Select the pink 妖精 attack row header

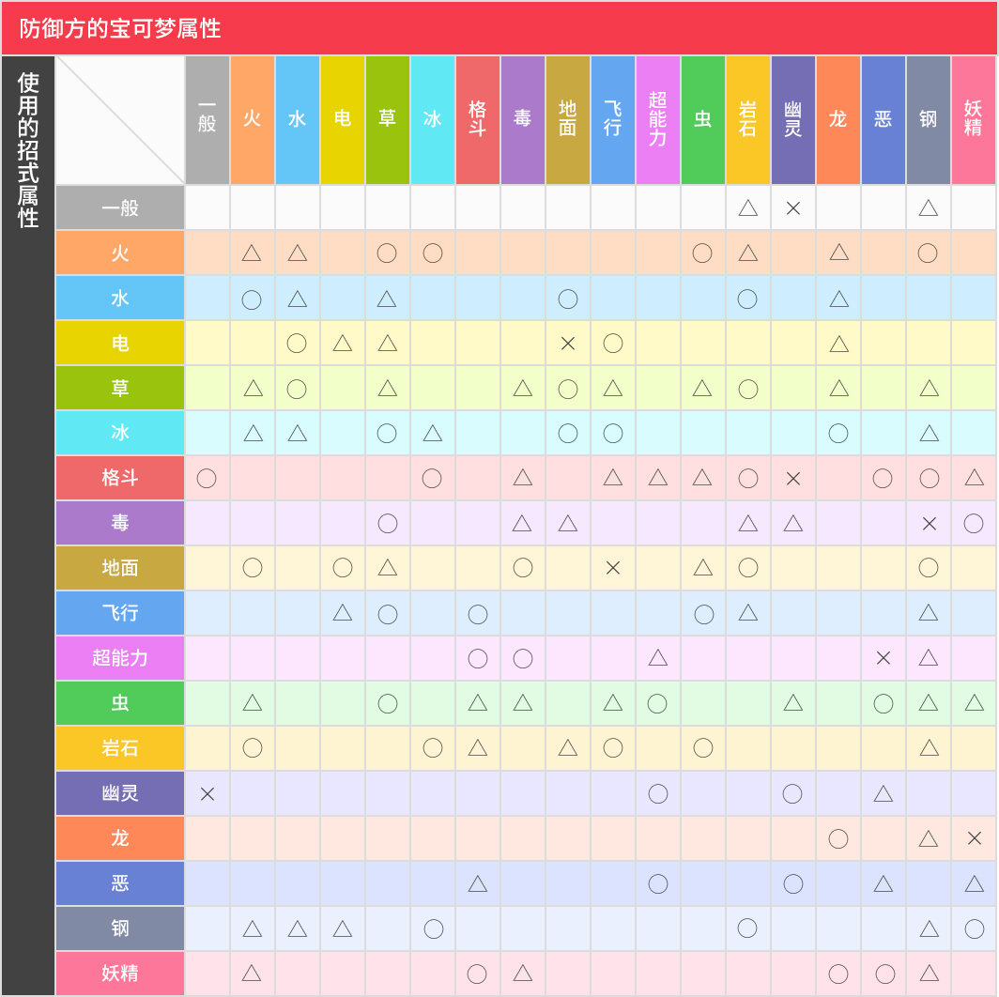click(120, 974)
